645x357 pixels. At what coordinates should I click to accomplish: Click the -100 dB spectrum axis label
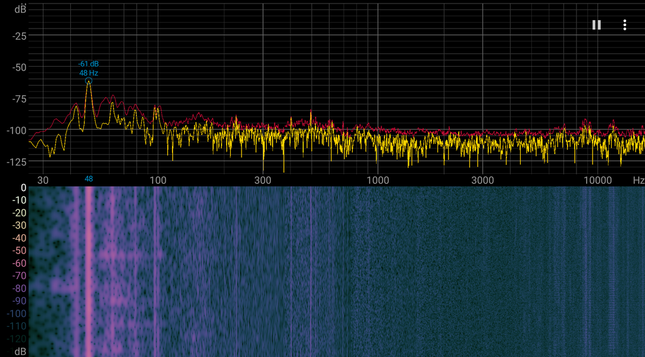tap(17, 130)
